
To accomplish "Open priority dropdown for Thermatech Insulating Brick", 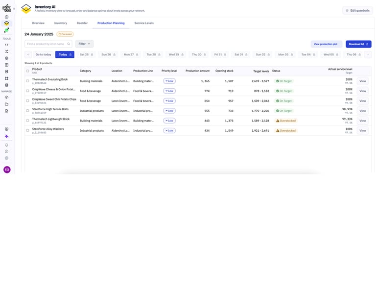I will (x=169, y=81).
